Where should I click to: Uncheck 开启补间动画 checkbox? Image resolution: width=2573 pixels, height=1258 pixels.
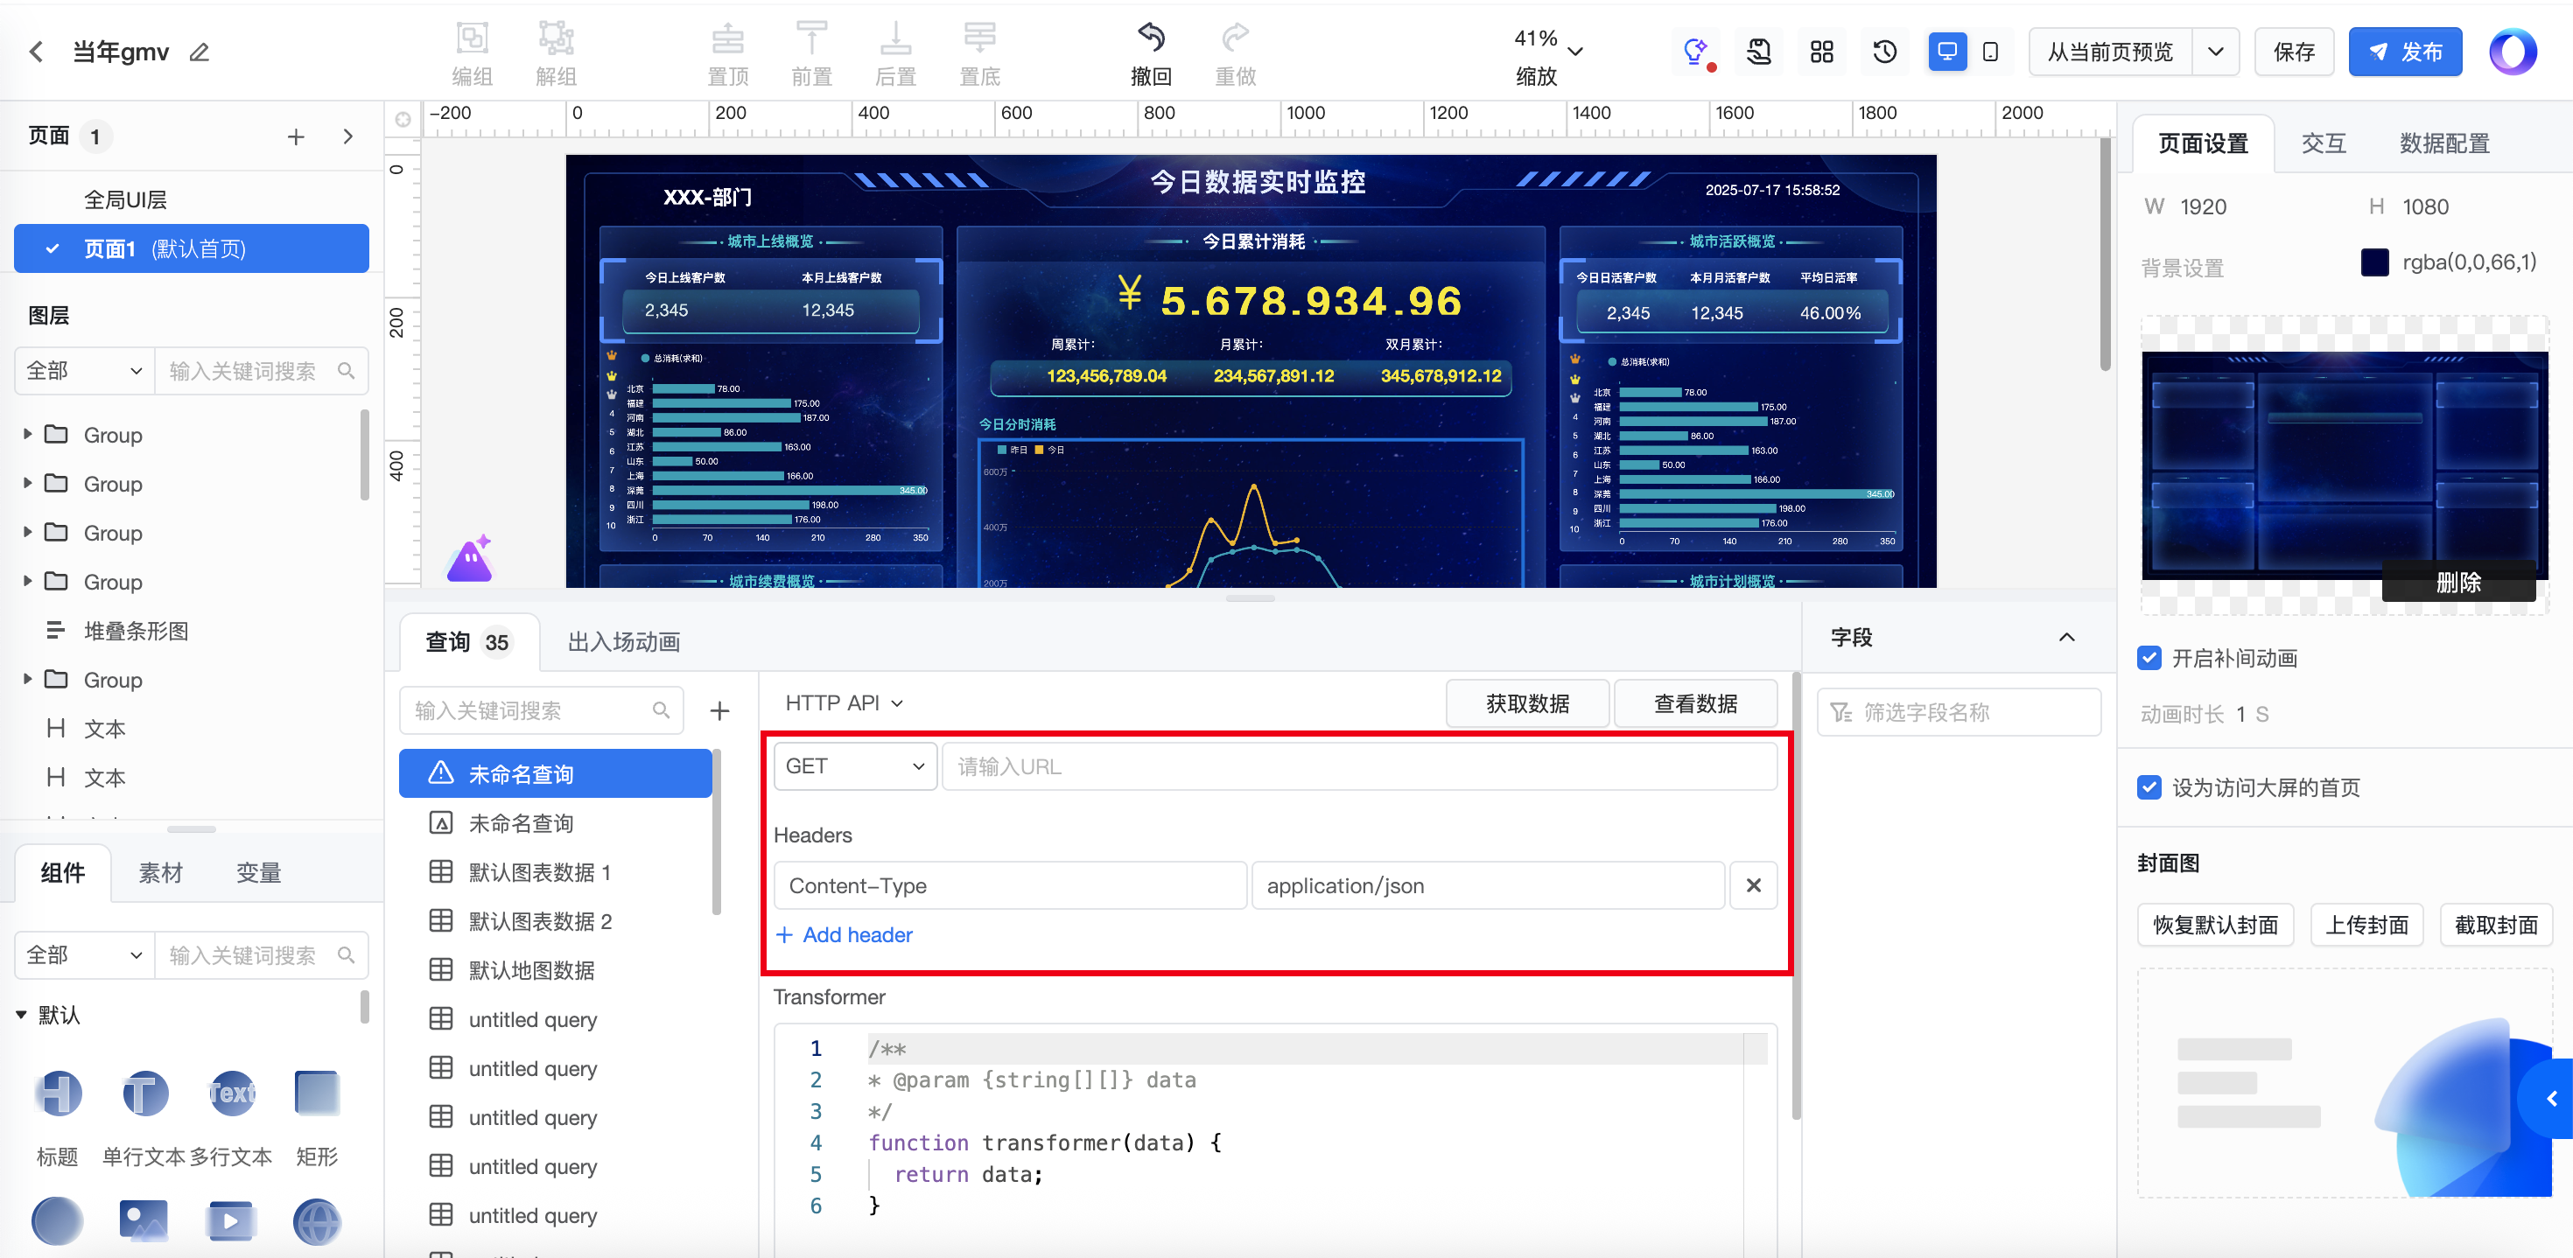tap(2149, 658)
